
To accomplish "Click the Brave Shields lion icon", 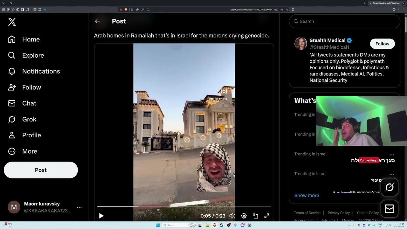I will point(126,10).
